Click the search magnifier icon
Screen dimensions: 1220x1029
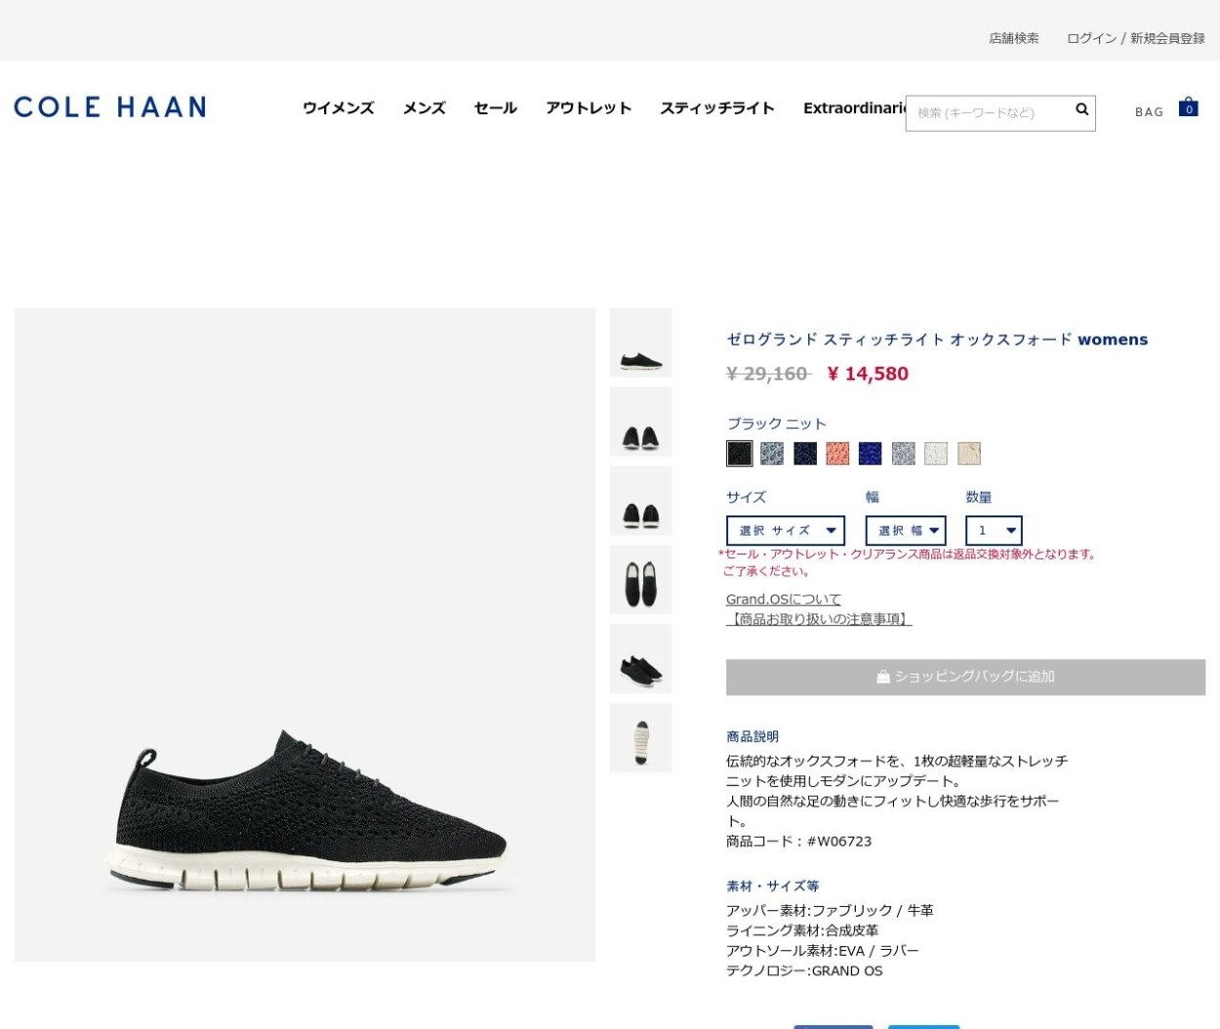1081,109
